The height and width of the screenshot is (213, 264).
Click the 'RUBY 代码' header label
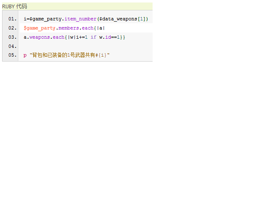tap(15, 6)
